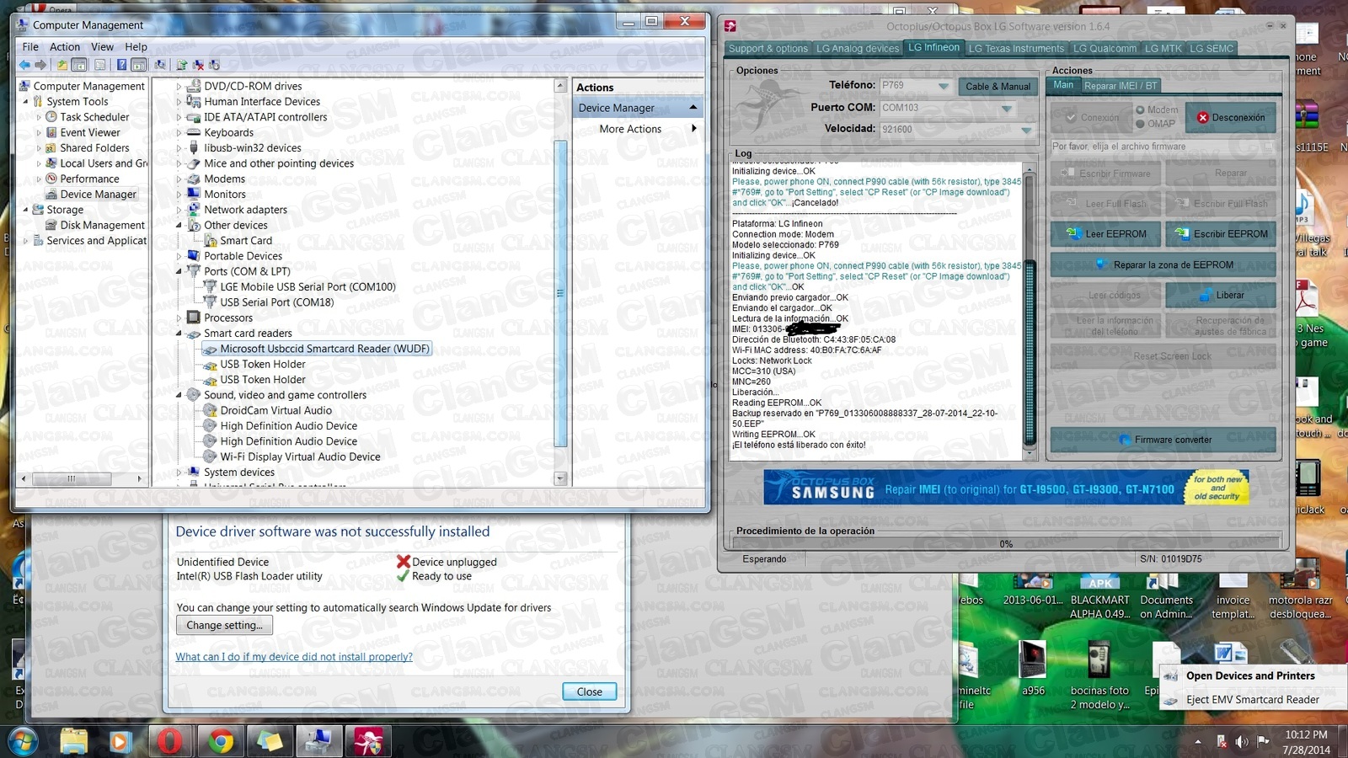The image size is (1348, 758).
Task: Collapse Sound, video and game controllers
Action: tap(179, 395)
